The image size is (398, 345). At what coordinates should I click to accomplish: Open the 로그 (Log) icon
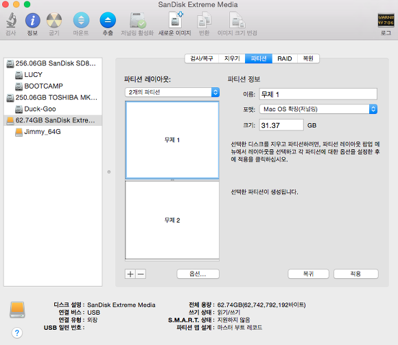coord(386,21)
